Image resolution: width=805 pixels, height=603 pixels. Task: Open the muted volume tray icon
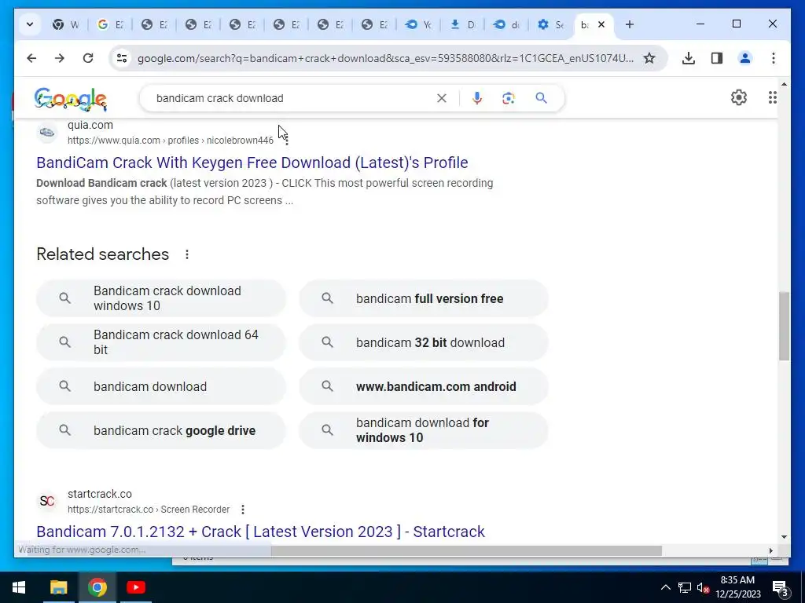click(x=703, y=587)
